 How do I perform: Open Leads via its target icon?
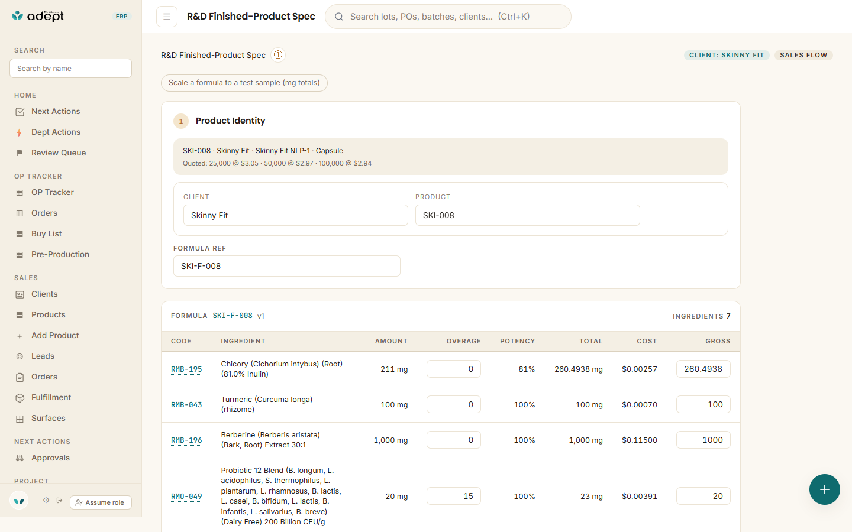(20, 356)
